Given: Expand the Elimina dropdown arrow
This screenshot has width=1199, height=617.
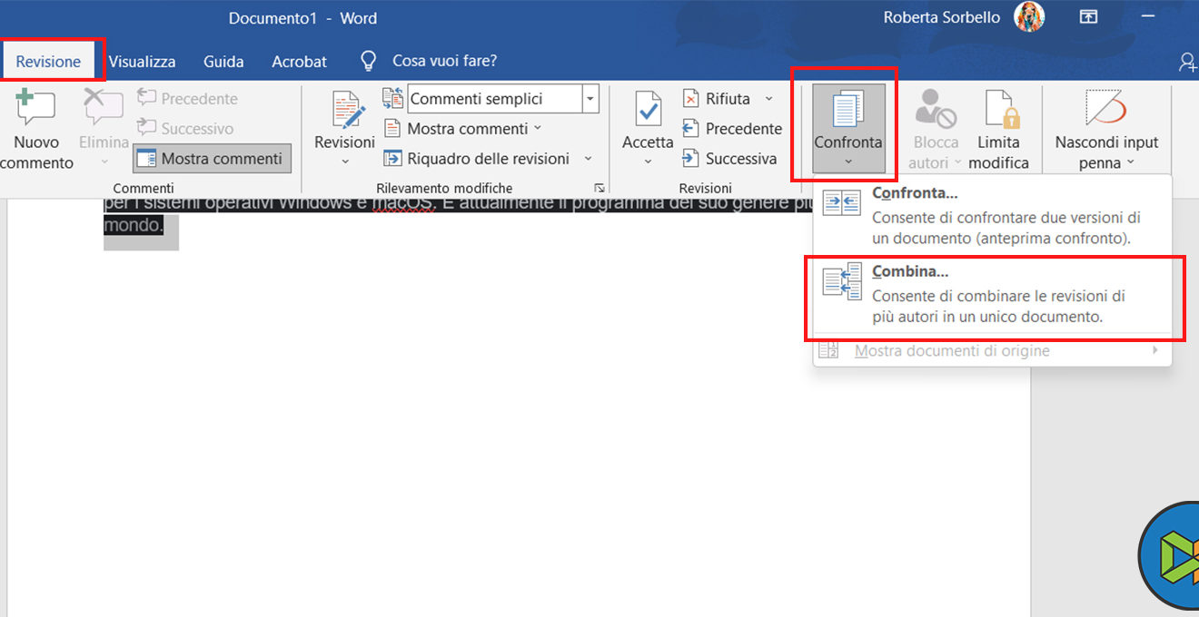Looking at the screenshot, I should 104,162.
